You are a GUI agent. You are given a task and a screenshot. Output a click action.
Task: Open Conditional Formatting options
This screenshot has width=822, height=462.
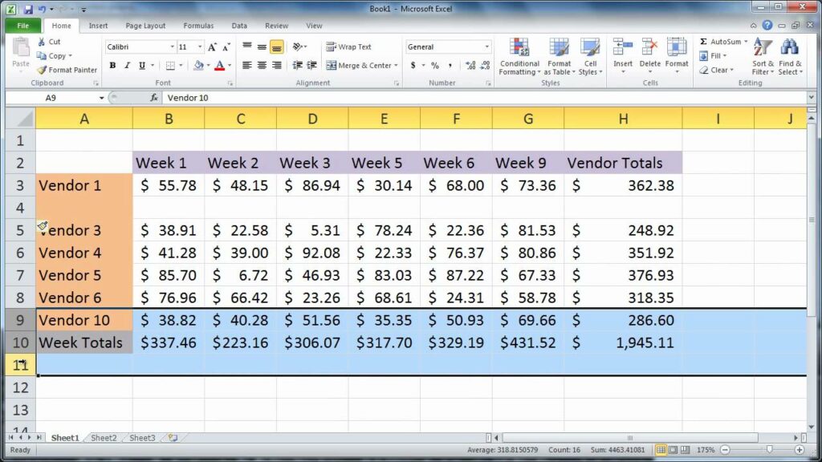[x=519, y=58]
